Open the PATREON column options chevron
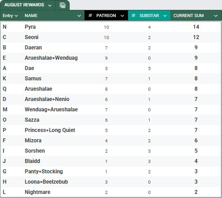 coord(122,16)
